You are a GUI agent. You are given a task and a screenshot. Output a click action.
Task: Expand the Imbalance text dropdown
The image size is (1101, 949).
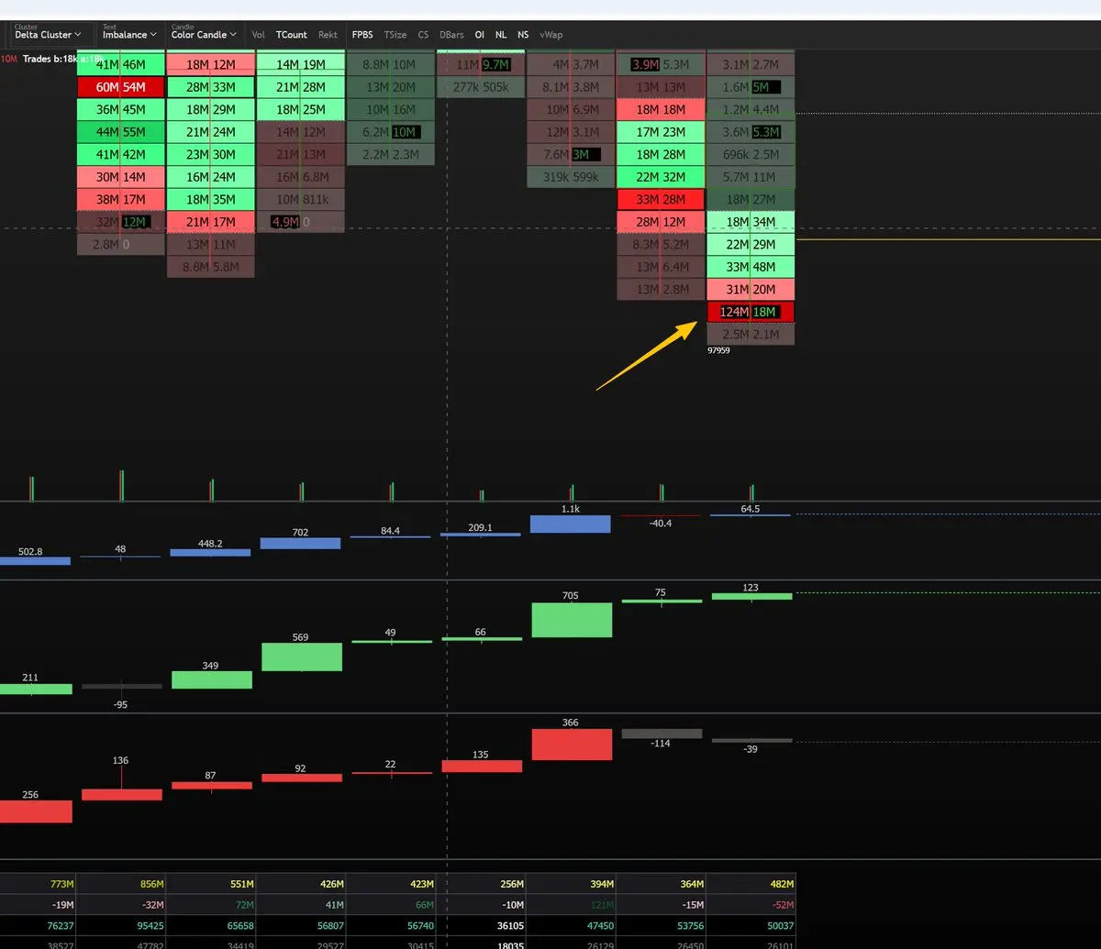pos(128,34)
